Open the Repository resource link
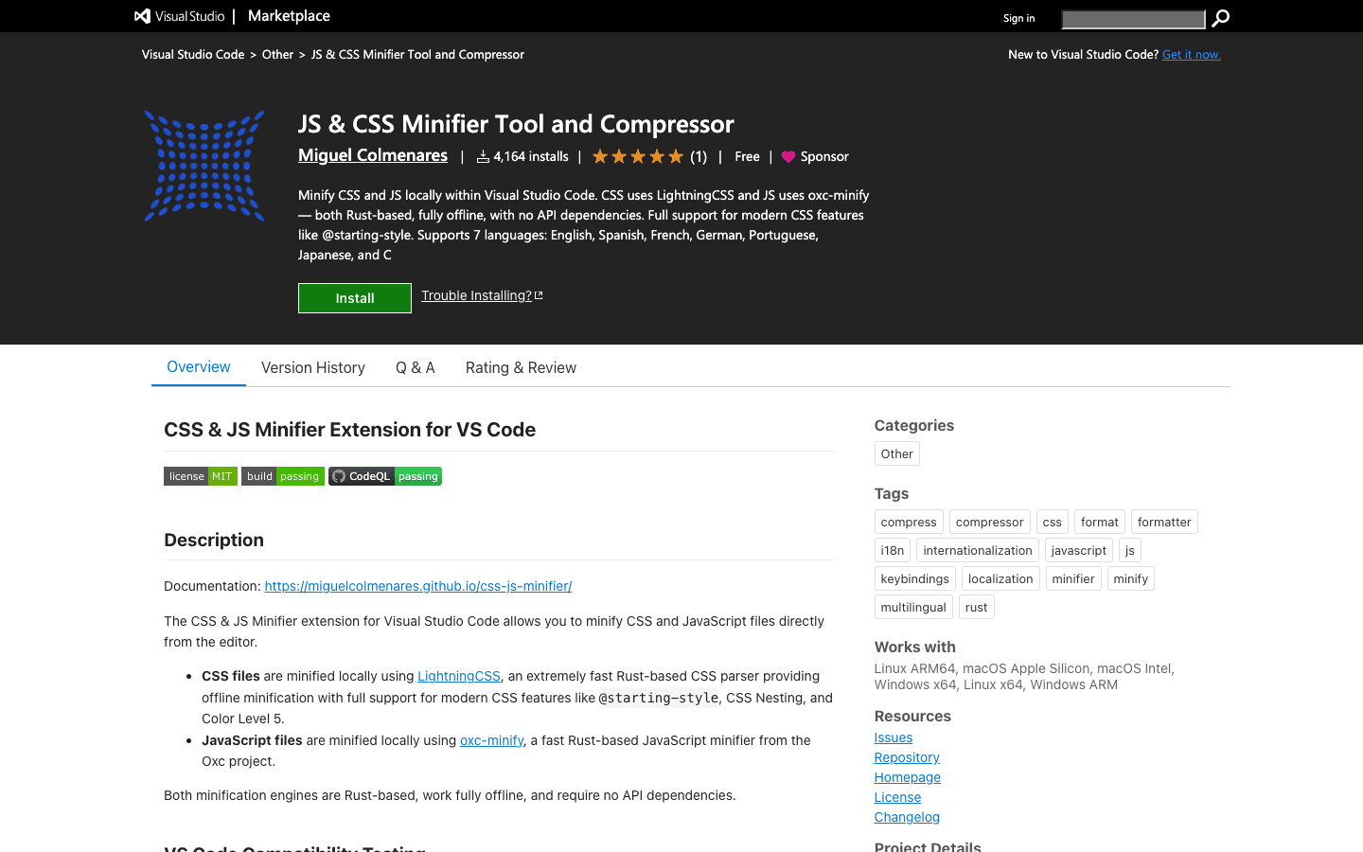Viewport: 1363px width, 852px height. coord(907,757)
